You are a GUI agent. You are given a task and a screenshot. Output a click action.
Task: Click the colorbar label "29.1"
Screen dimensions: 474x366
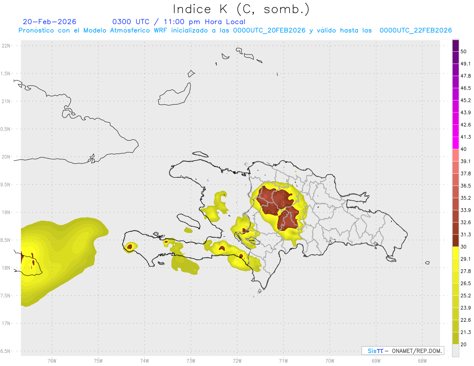click(x=466, y=259)
